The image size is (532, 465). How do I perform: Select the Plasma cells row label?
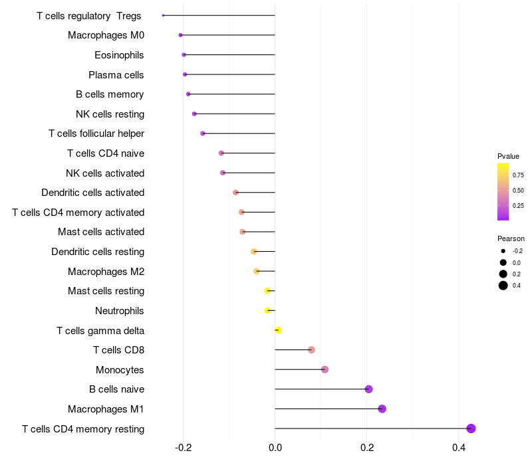pyautogui.click(x=116, y=75)
